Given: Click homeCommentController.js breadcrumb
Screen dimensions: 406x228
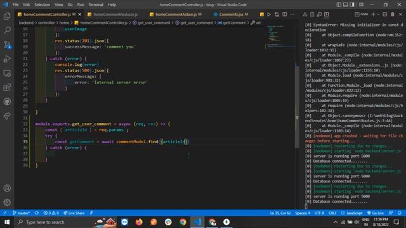Looking at the screenshot, I should pos(101,23).
